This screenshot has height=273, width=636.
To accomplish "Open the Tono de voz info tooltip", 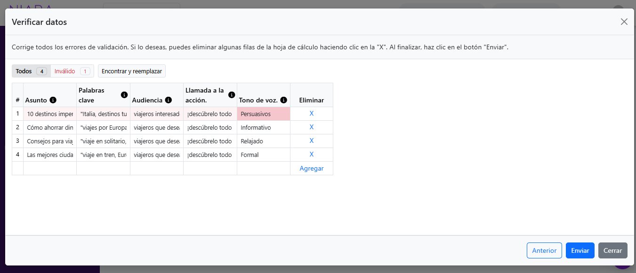I will (x=283, y=100).
